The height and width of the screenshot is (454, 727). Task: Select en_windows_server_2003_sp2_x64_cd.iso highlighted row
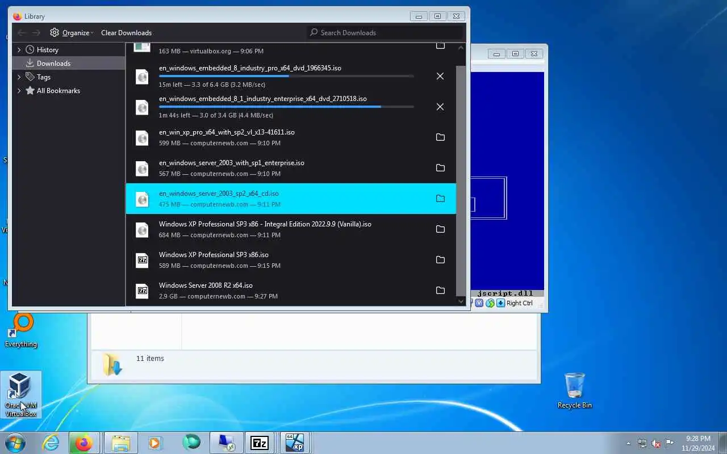[x=291, y=199]
